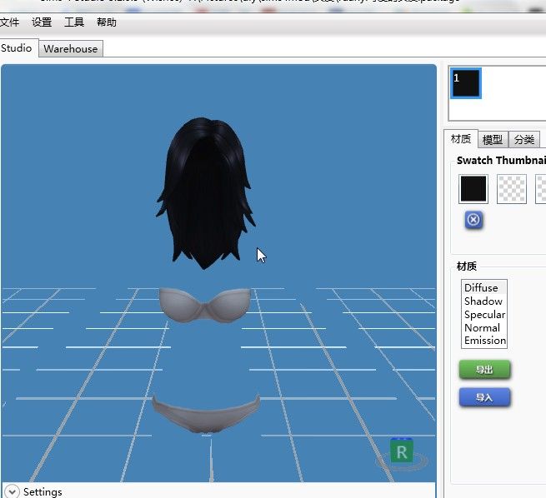Select Diffuse in the texture list
This screenshot has width=546, height=498.
(484, 287)
